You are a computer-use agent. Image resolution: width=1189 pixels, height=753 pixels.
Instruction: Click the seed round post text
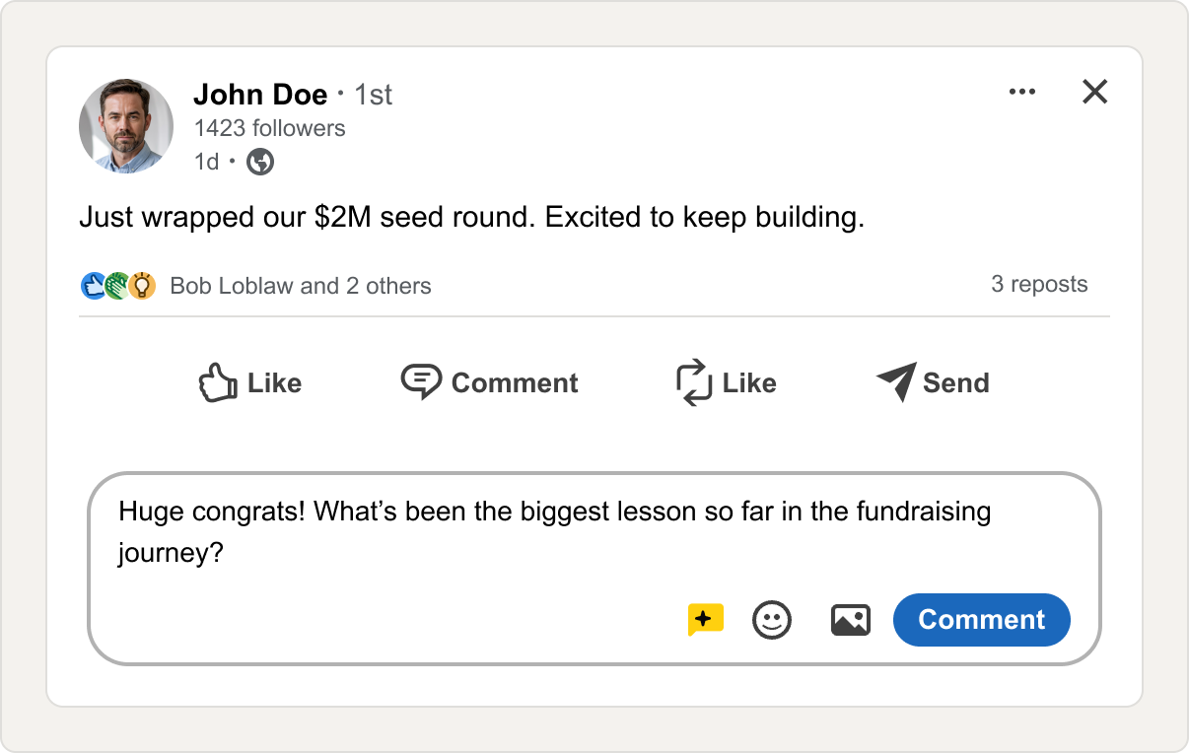pyautogui.click(x=471, y=217)
